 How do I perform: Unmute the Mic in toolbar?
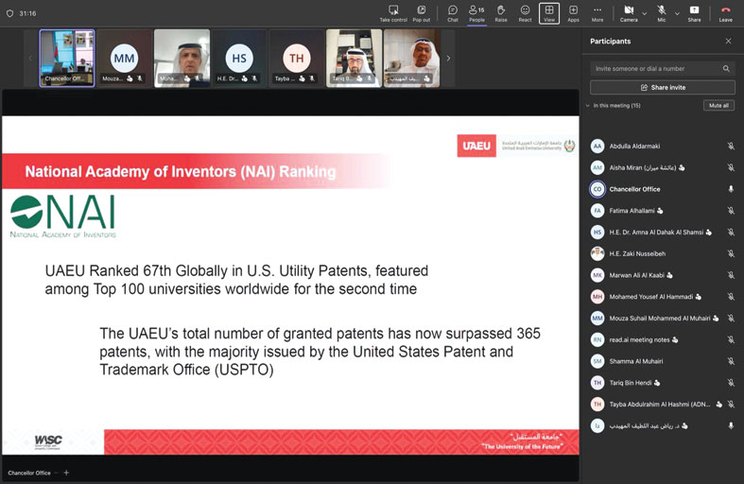(661, 12)
